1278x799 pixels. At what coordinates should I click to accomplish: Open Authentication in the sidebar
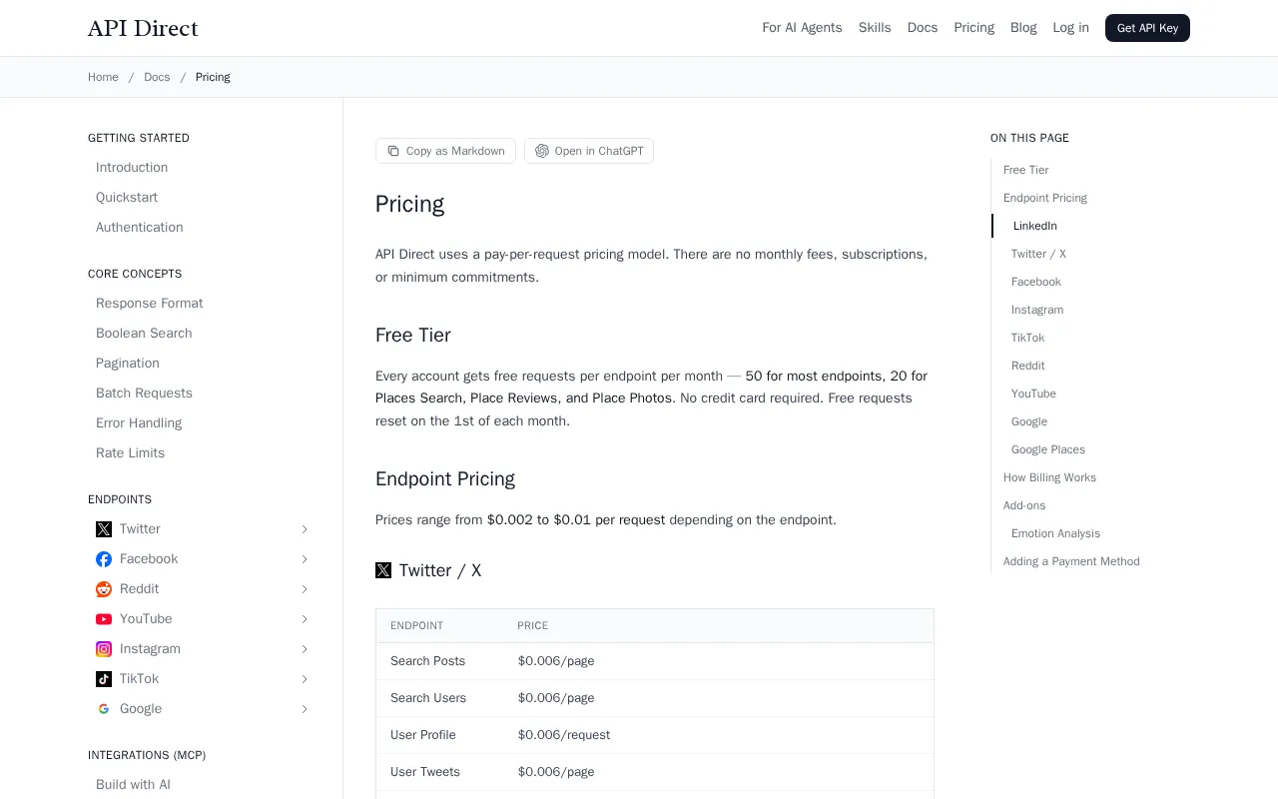pos(140,228)
